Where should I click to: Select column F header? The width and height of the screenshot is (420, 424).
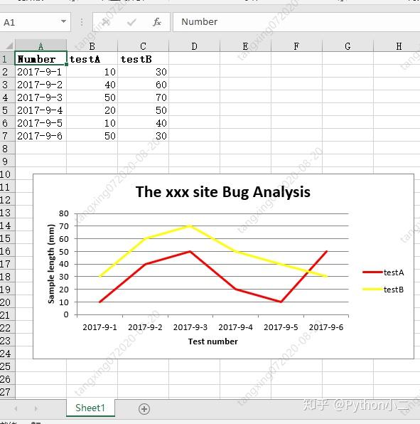point(296,46)
